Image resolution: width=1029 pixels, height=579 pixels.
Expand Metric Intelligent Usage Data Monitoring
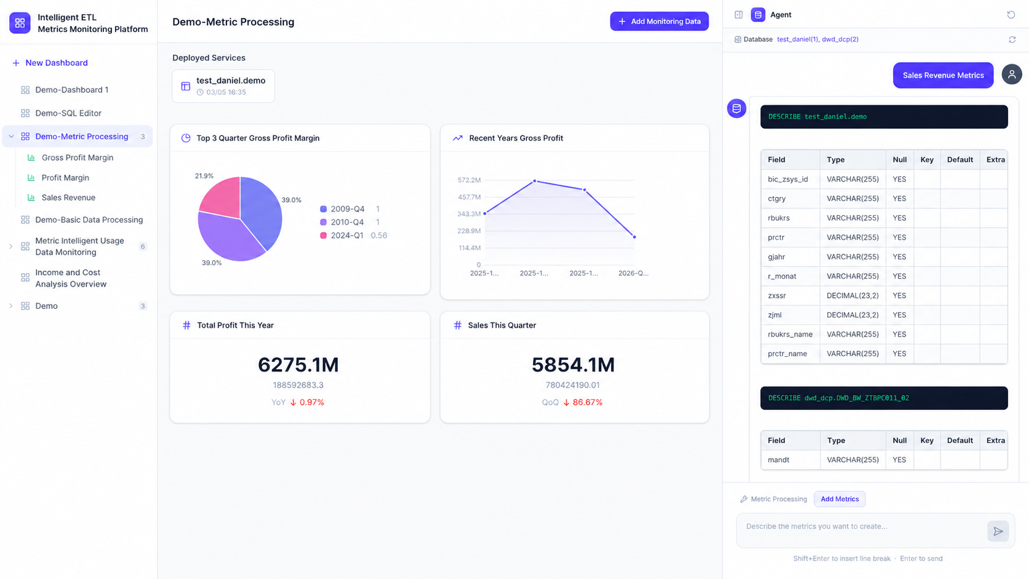tap(10, 246)
